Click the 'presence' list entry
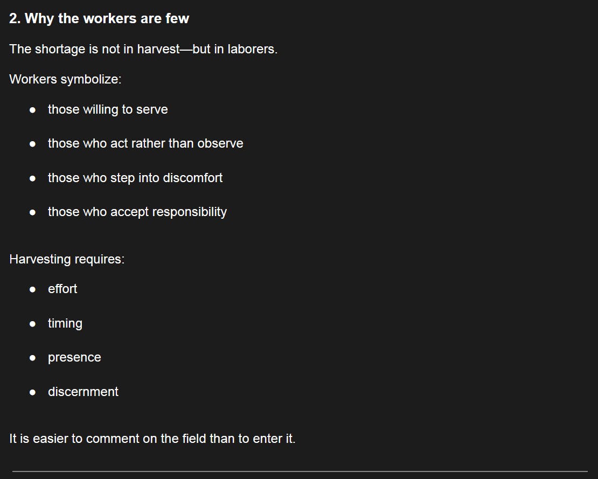Image resolution: width=598 pixels, height=479 pixels. 74,358
